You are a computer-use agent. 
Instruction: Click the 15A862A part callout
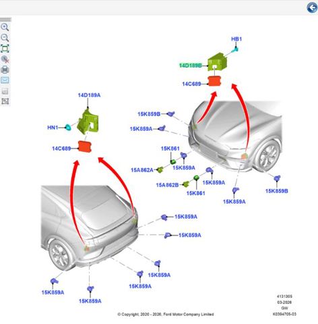pos(142,170)
